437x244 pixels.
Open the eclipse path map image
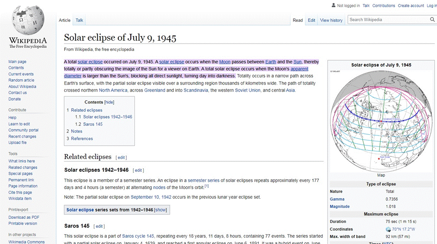coord(381,121)
